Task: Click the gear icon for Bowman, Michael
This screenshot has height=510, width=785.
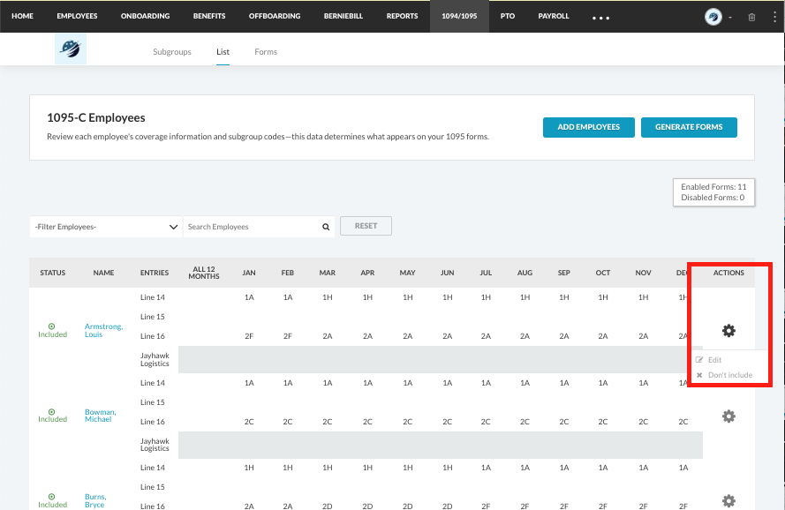Action: [x=728, y=416]
